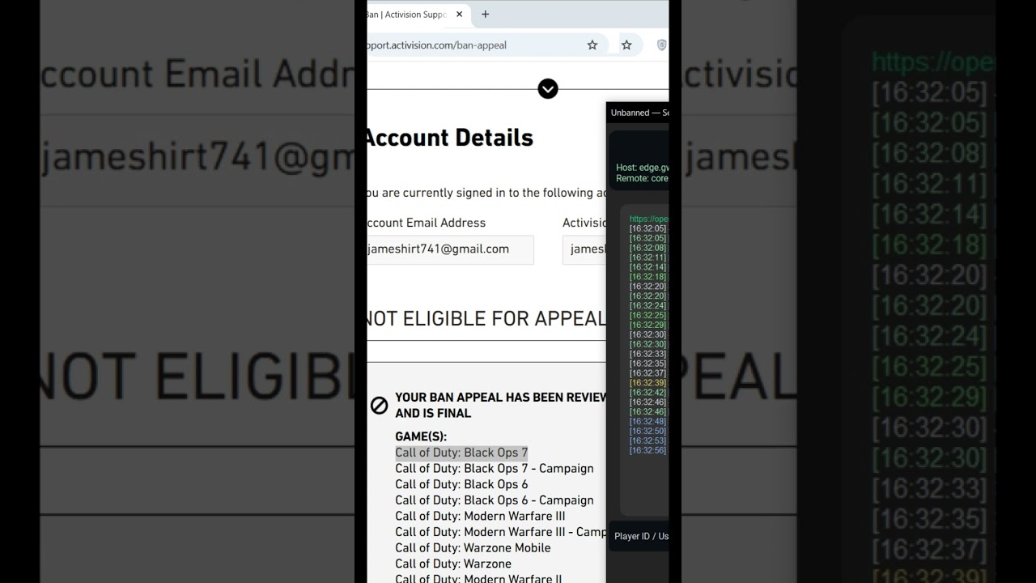Click the Call of Duty: Modern Warfare III line
1036x583 pixels.
point(480,516)
